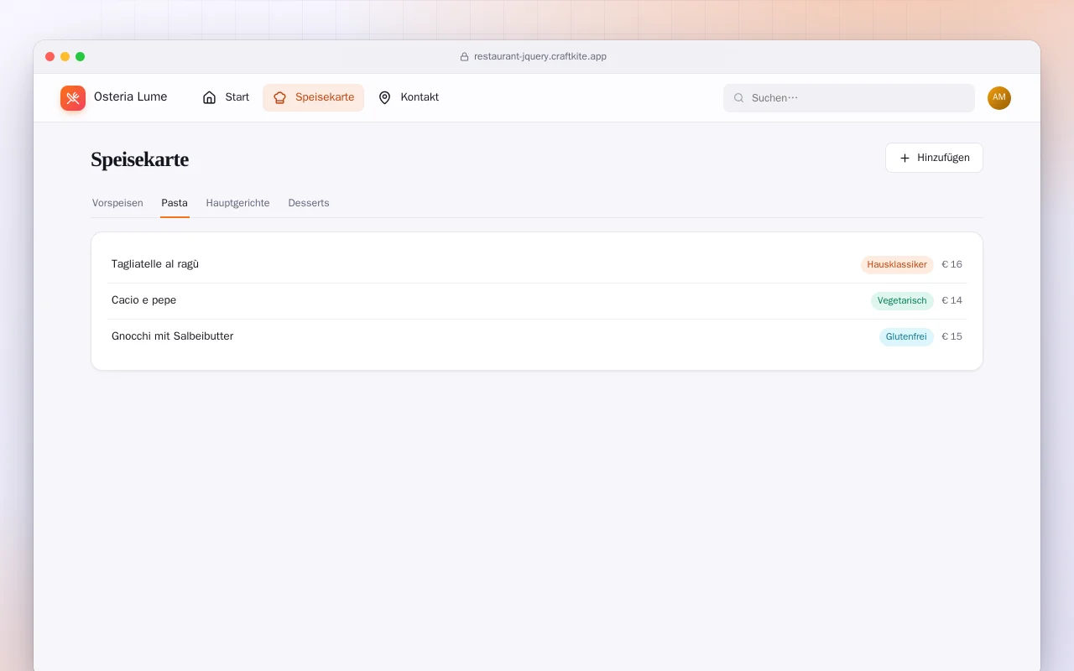
Task: Click the chef hat Speisekarte icon
Action: pyautogui.click(x=280, y=97)
